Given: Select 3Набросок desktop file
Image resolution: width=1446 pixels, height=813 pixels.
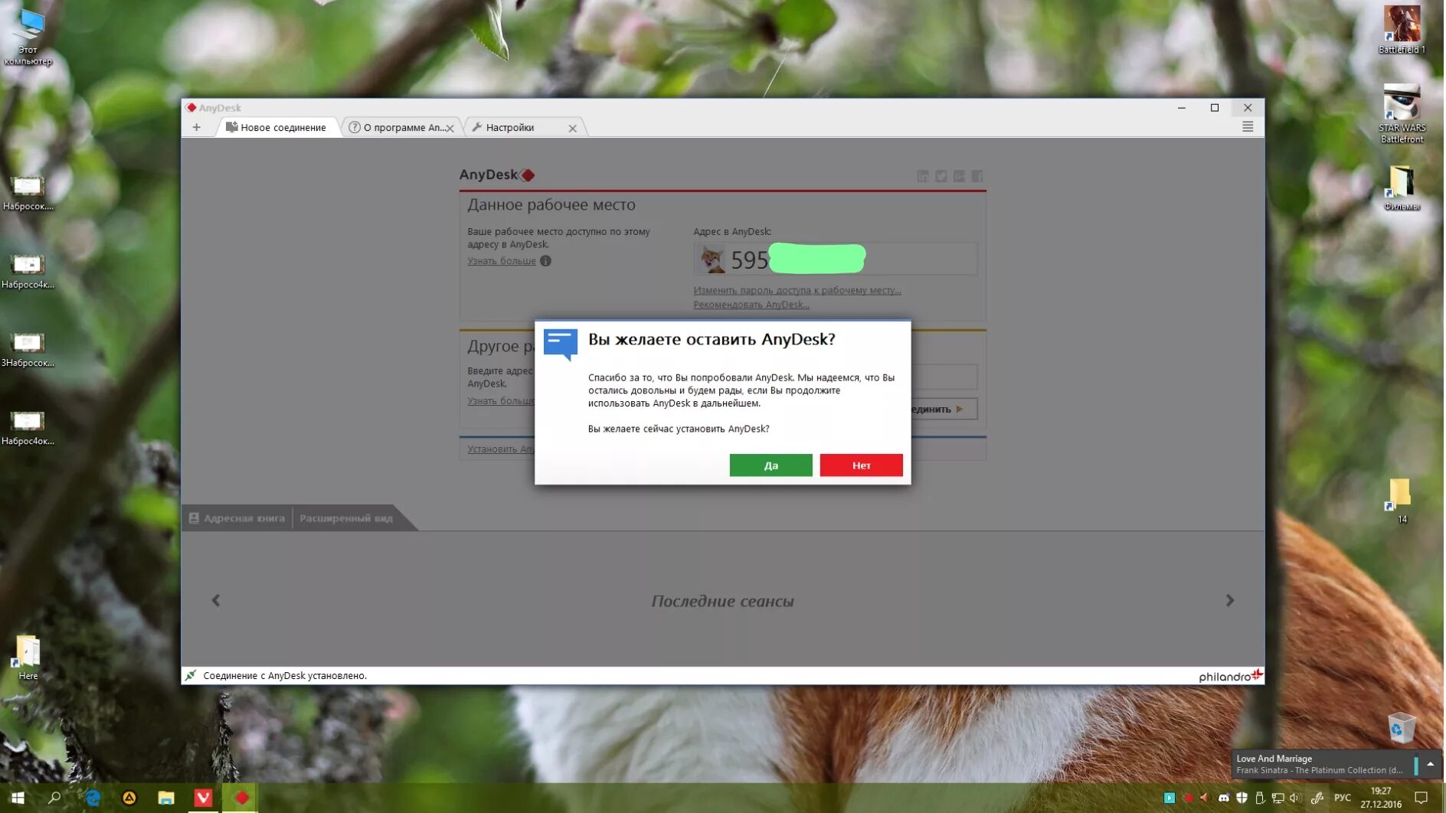Looking at the screenshot, I should [28, 351].
